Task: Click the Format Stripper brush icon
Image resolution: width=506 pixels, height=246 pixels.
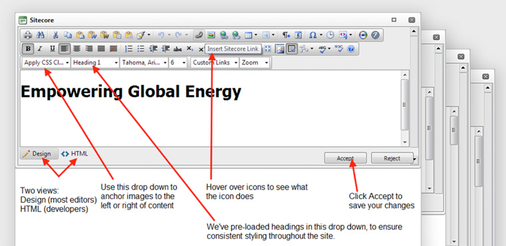Action: point(141,35)
